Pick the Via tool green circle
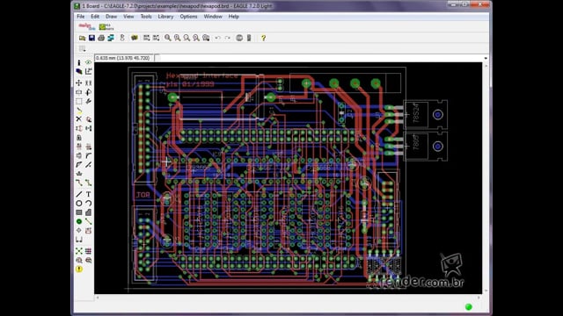 coord(79,221)
